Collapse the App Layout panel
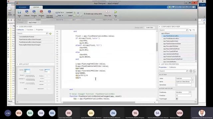 tap(17, 64)
